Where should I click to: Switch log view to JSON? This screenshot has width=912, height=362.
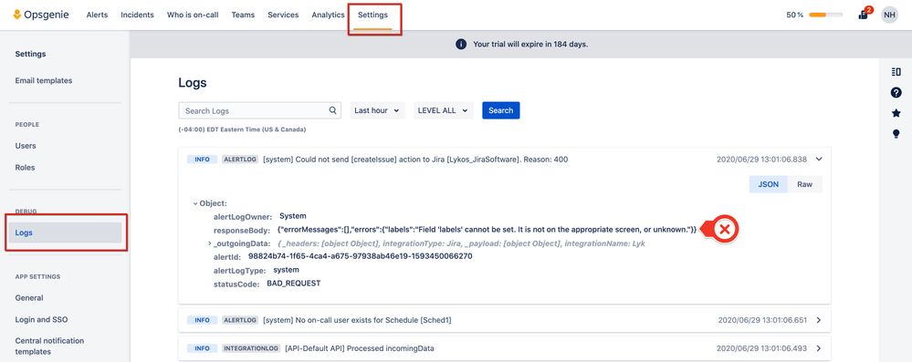click(x=769, y=184)
